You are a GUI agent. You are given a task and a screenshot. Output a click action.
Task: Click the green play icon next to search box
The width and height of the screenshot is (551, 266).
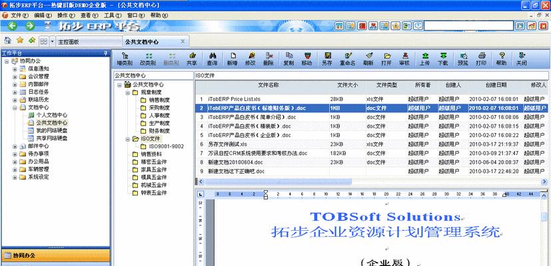point(520,26)
